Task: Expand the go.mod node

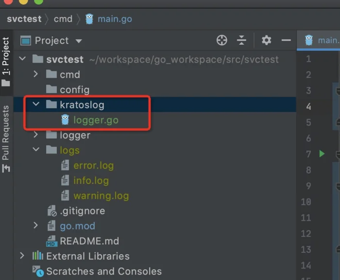Action: click(36, 225)
